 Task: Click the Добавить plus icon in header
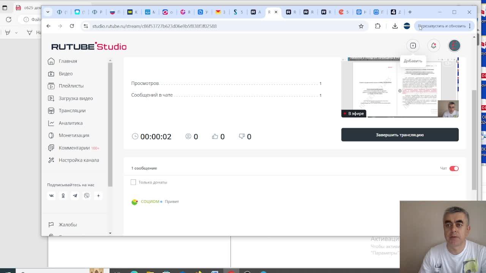(x=413, y=45)
